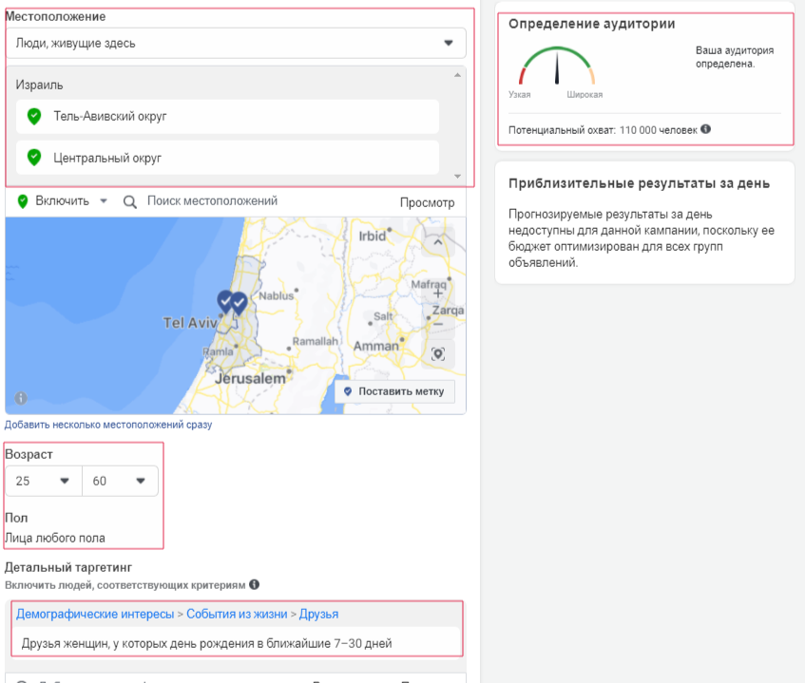Click the Просмотр button
Image resolution: width=805 pixels, height=683 pixels.
[427, 202]
